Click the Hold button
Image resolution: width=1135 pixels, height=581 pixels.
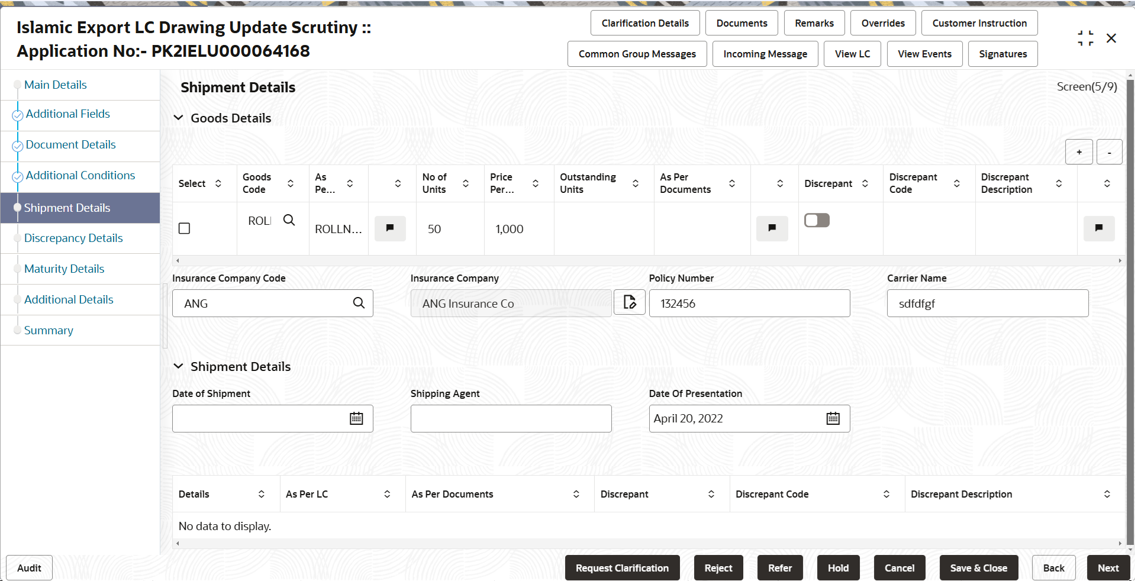838,568
